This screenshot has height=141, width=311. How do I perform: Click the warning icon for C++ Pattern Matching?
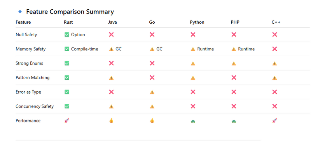pos(274,78)
